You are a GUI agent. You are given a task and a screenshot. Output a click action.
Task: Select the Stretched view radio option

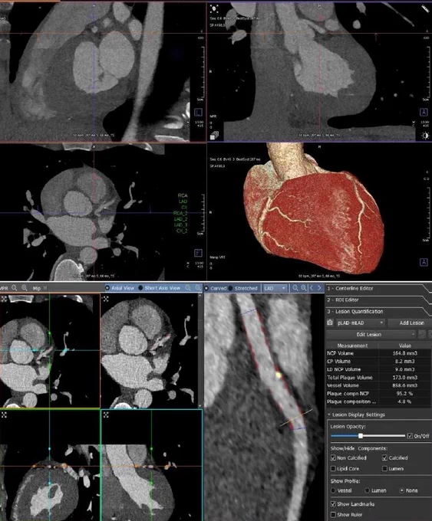pyautogui.click(x=231, y=288)
